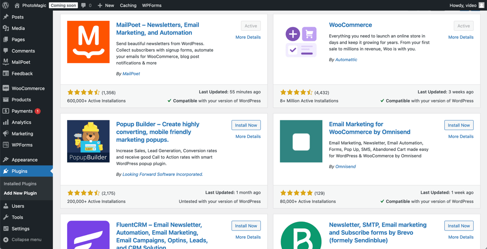The height and width of the screenshot is (249, 487).
Task: Click the FluentCRM purple plugin logo
Action: pos(88,235)
